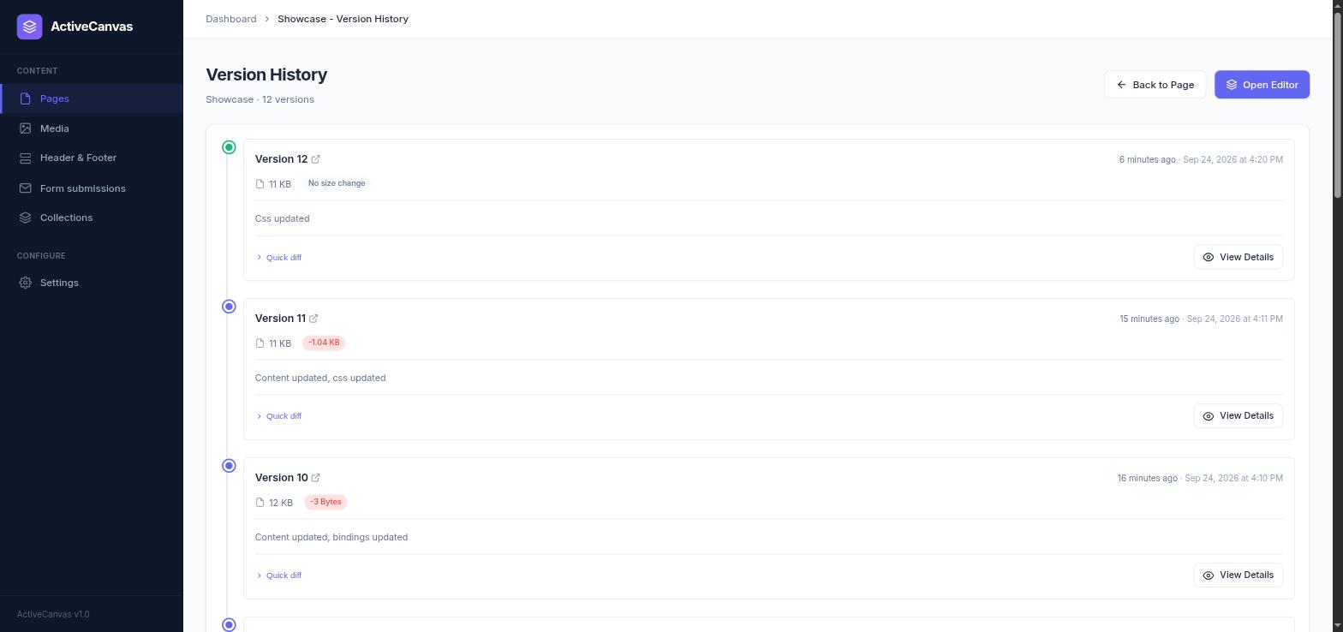Click the timeline marker for Version 10
This screenshot has width=1343, height=632.
tap(229, 466)
